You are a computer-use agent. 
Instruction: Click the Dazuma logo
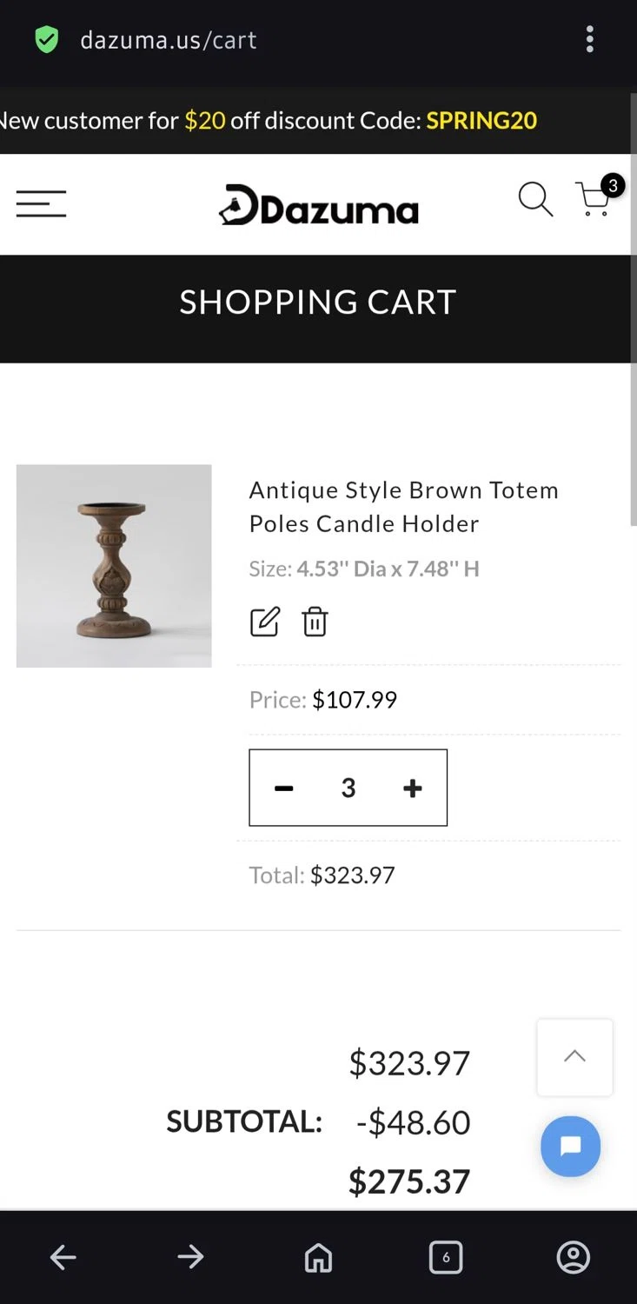pos(318,206)
